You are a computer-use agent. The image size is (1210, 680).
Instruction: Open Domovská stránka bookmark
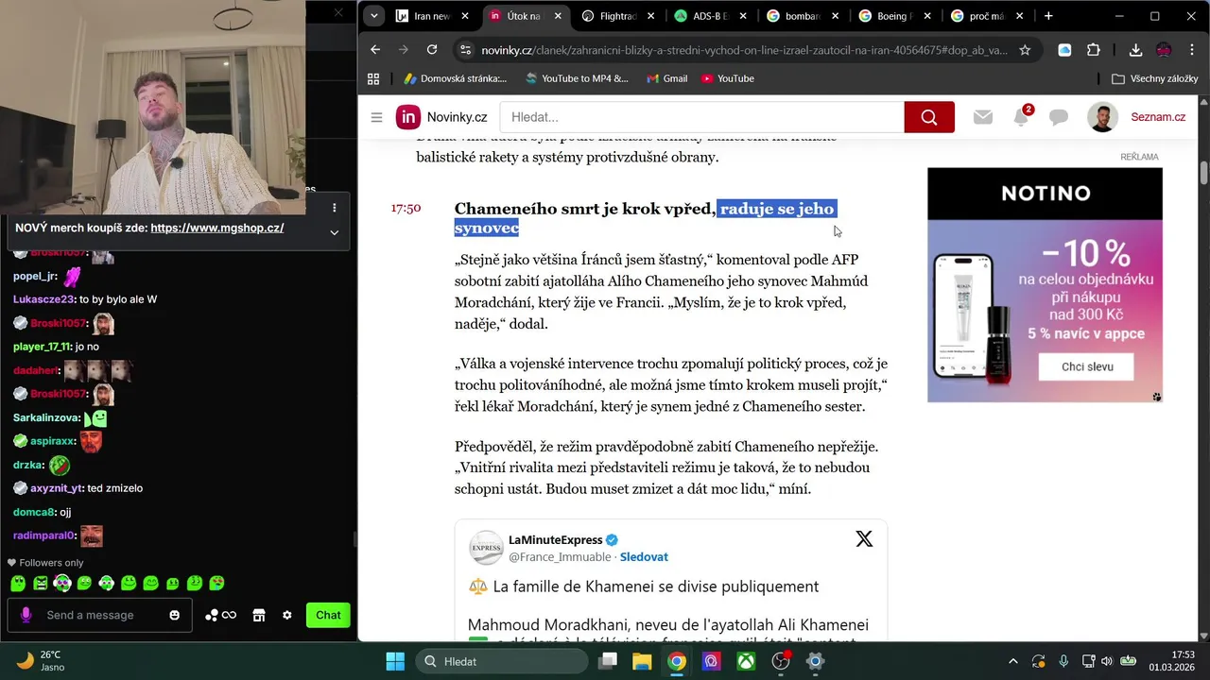(456, 78)
